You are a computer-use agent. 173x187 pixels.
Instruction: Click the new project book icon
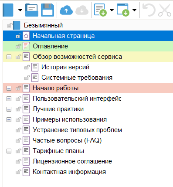8,10
